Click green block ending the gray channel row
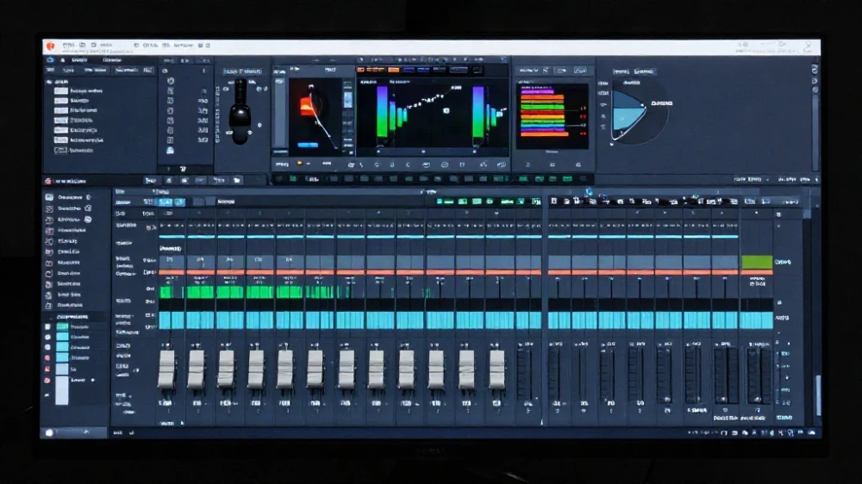The image size is (862, 484). click(x=757, y=262)
